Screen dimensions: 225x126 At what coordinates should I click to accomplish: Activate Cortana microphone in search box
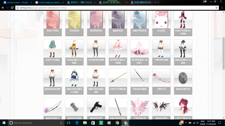point(61,123)
